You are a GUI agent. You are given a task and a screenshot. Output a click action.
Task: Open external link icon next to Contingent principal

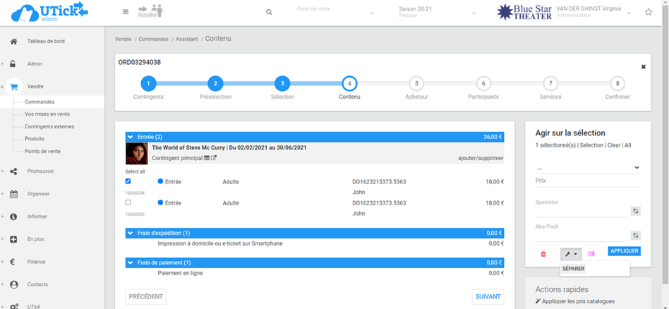214,158
